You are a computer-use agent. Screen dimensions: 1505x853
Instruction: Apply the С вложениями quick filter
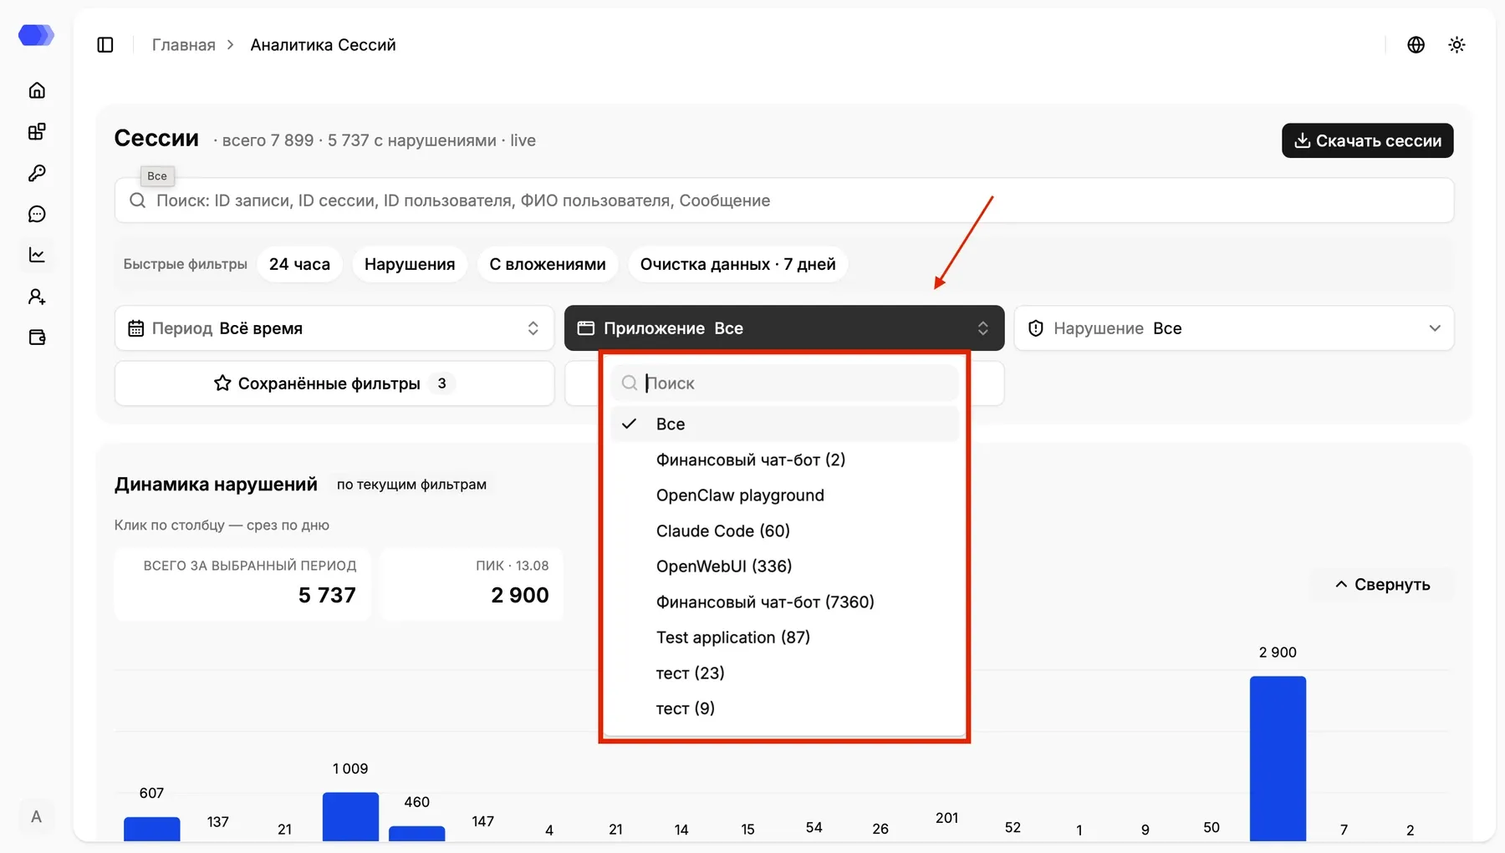(548, 264)
